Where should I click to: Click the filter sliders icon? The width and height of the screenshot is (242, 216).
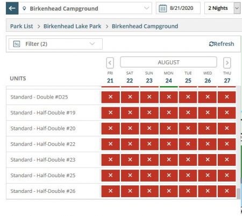(17, 44)
